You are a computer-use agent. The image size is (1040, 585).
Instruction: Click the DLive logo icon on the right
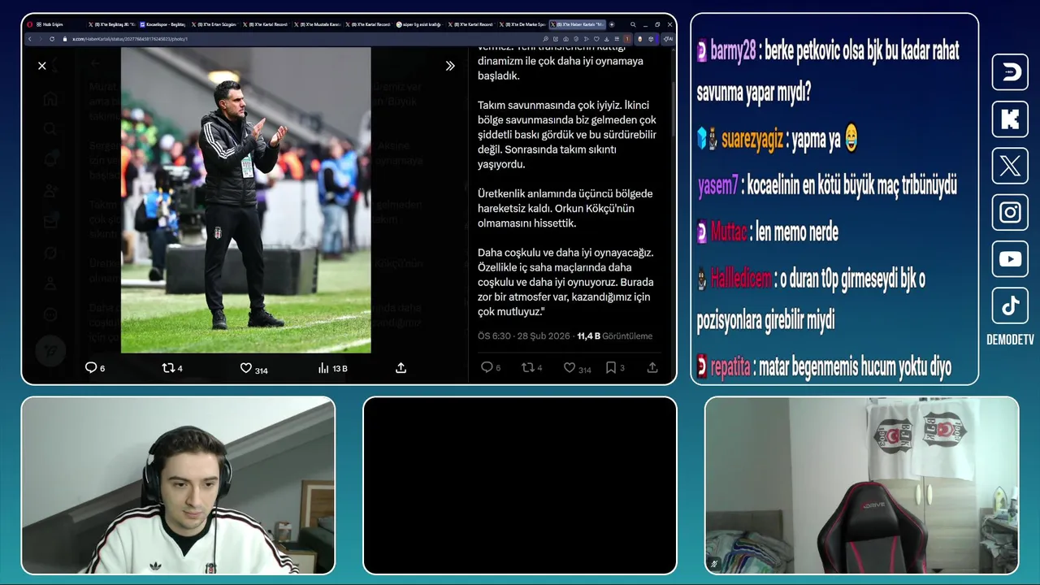coord(1010,72)
